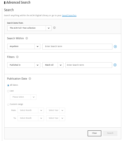
Task: Add another filter row with plus icon
Action: pos(115,65)
